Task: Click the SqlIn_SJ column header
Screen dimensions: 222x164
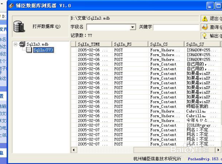Action: pyautogui.click(x=202, y=44)
